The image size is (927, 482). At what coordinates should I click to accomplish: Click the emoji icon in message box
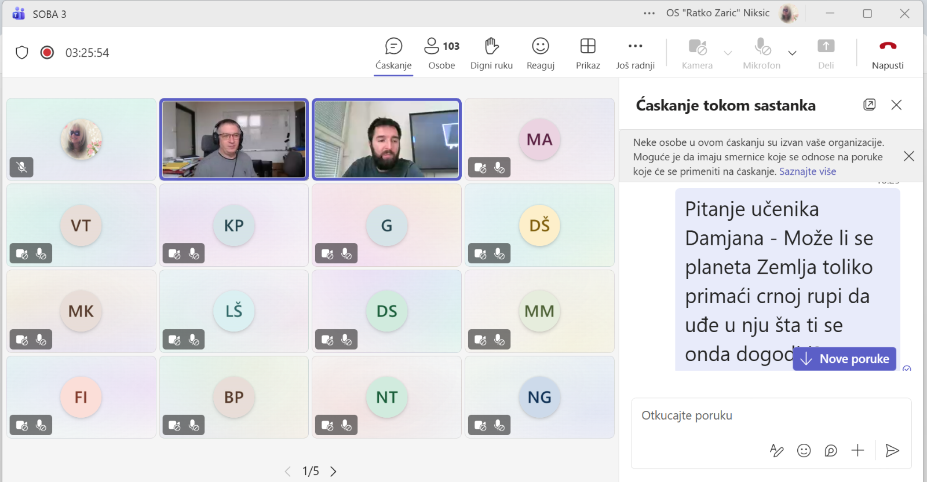tap(804, 451)
